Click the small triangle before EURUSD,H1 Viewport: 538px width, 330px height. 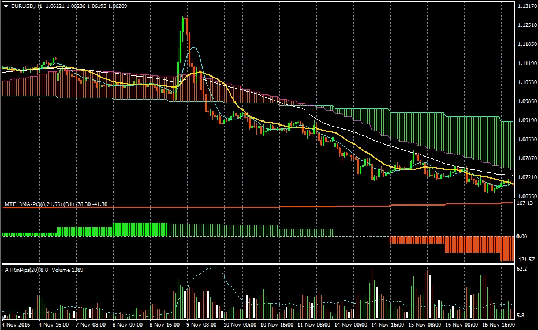[x=6, y=6]
